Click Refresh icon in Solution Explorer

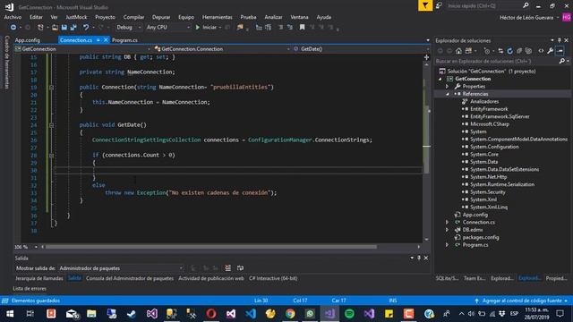pos(509,51)
